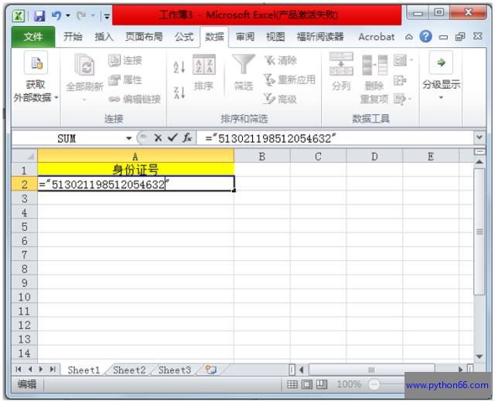
Task: Click the Reapply filter button
Action: [x=288, y=79]
